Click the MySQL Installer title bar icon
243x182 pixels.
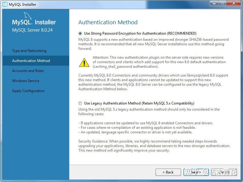[x=5, y=4]
